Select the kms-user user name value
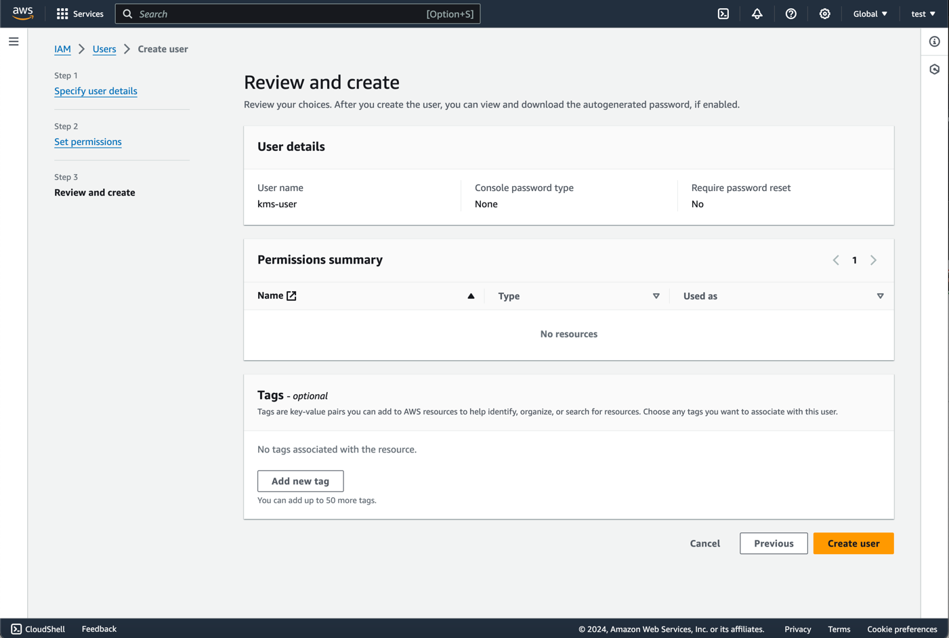This screenshot has width=949, height=638. 277,204
